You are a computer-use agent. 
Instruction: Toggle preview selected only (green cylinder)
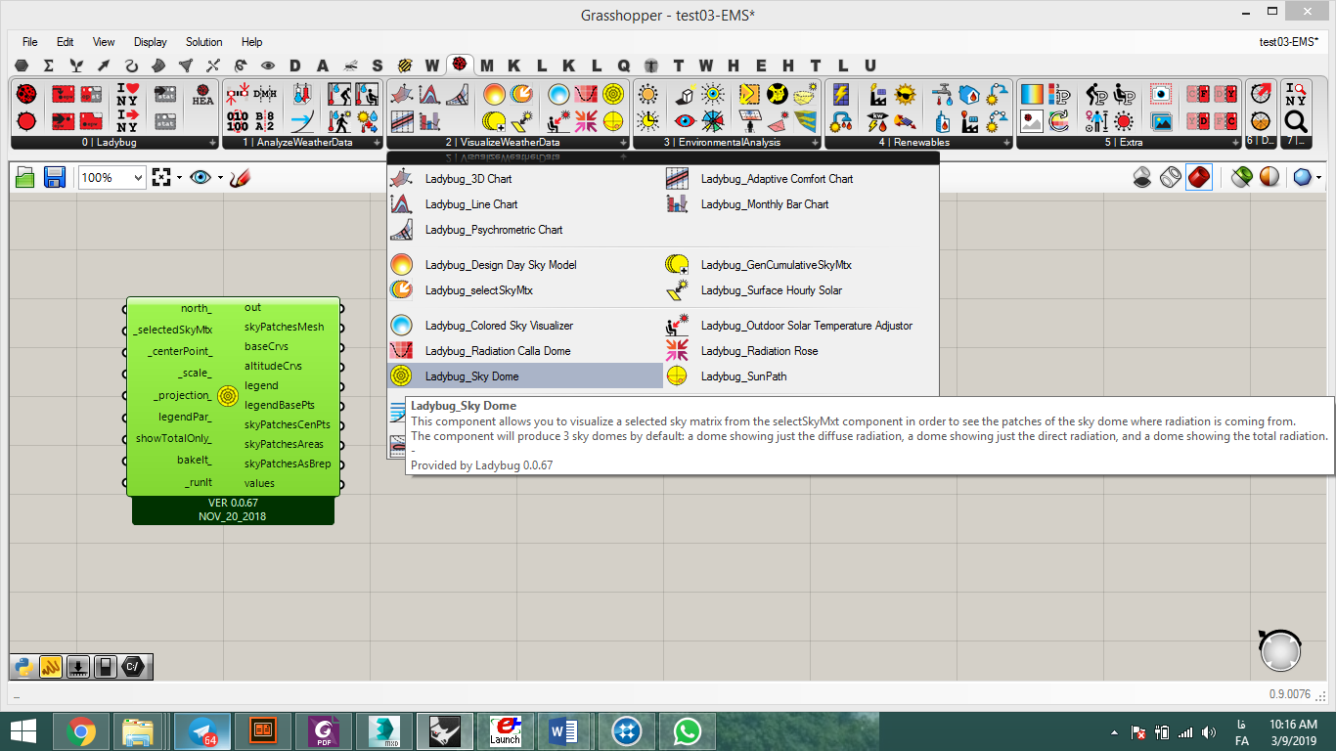pos(1240,178)
